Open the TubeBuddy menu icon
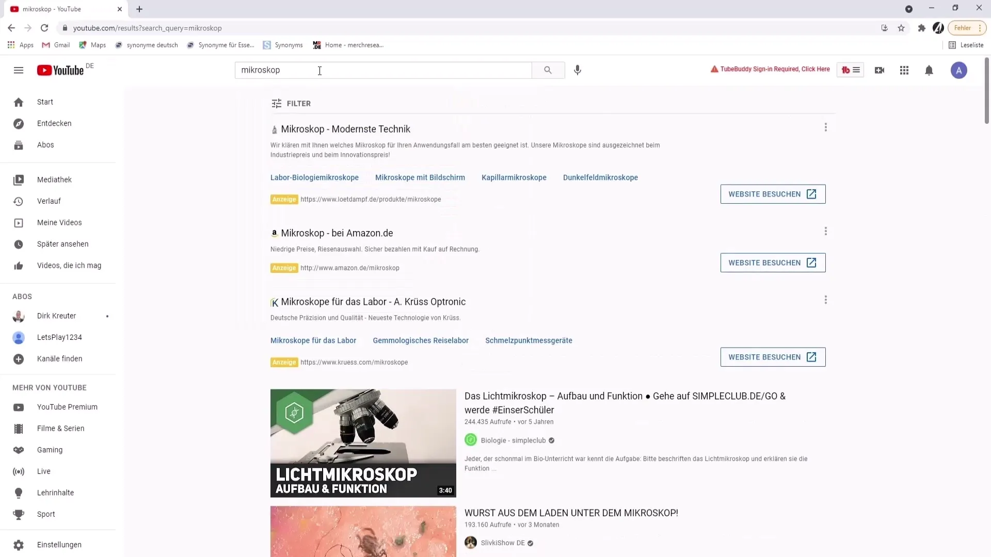Viewport: 991px width, 557px height. pos(851,70)
